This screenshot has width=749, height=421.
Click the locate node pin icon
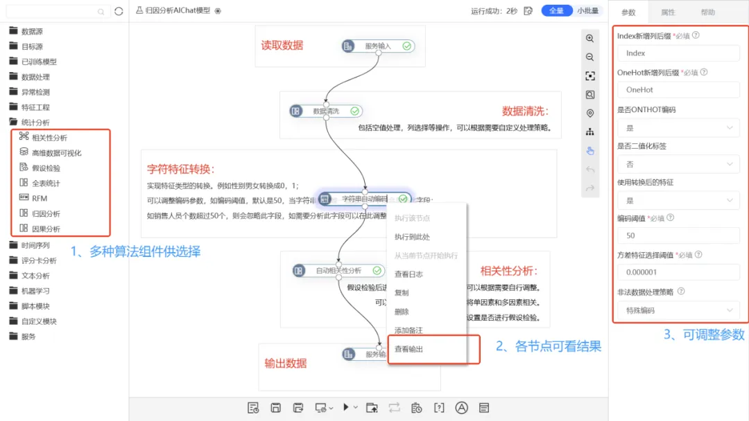coord(590,113)
